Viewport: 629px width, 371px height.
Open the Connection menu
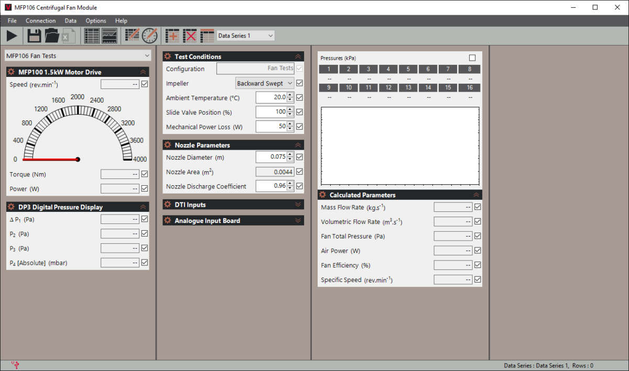point(40,21)
